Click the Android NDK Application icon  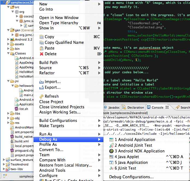tap(111, 151)
